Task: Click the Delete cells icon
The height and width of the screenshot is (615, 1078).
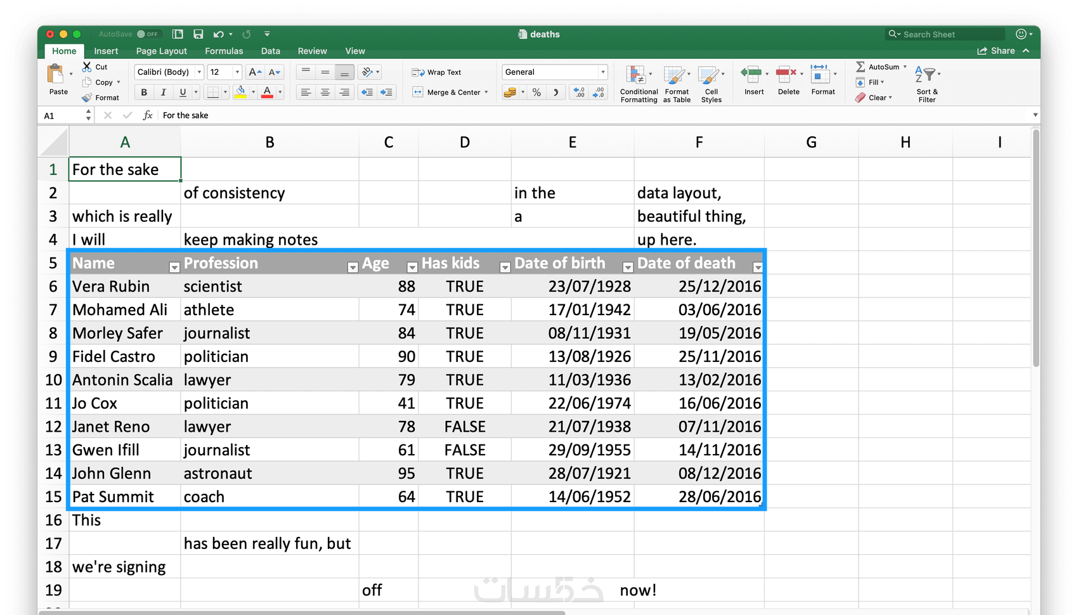Action: coord(786,75)
